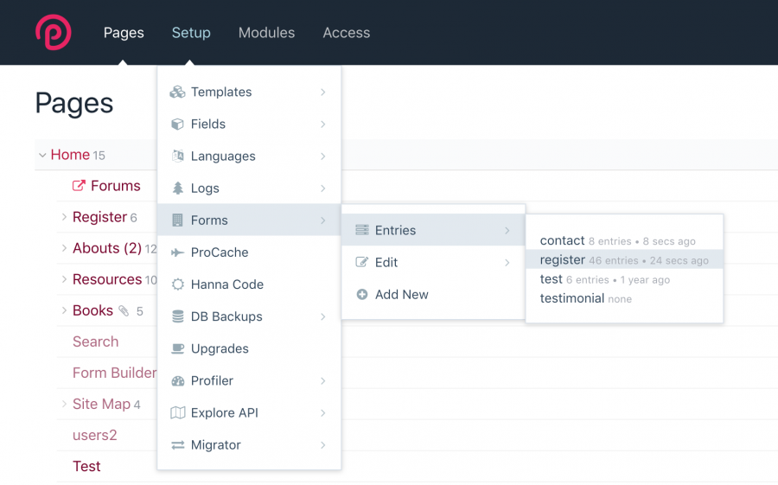Click the Logs tree icon

point(177,188)
